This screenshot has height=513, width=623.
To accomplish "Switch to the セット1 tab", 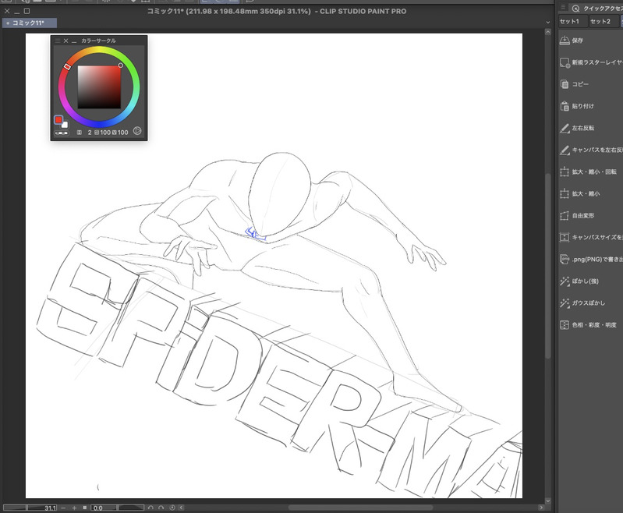I will point(572,22).
